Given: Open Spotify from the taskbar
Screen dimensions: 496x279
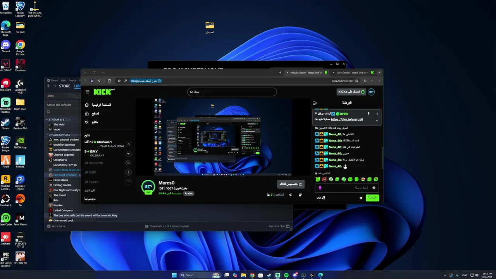Looking at the screenshot, I should pyautogui.click(x=286, y=275).
